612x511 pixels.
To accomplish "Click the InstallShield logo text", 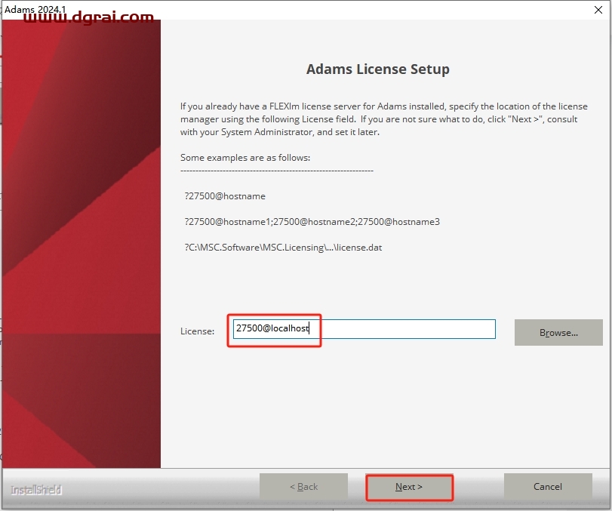I will click(x=36, y=490).
